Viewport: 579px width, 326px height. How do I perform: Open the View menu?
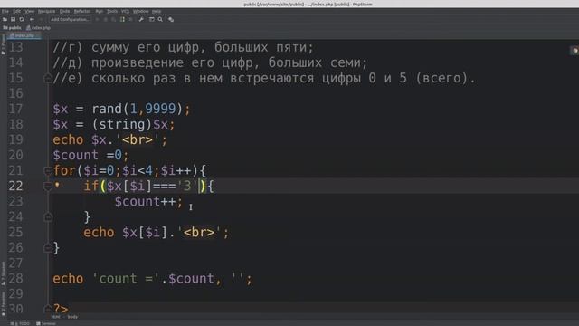30,12
